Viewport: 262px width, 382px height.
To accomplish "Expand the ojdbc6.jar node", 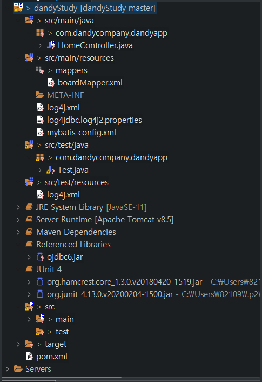I will tap(29, 257).
